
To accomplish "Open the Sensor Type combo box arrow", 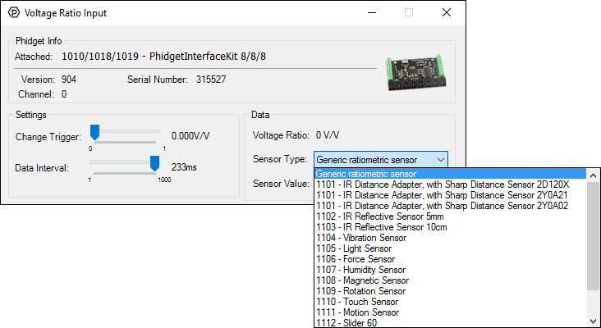I will click(x=441, y=160).
